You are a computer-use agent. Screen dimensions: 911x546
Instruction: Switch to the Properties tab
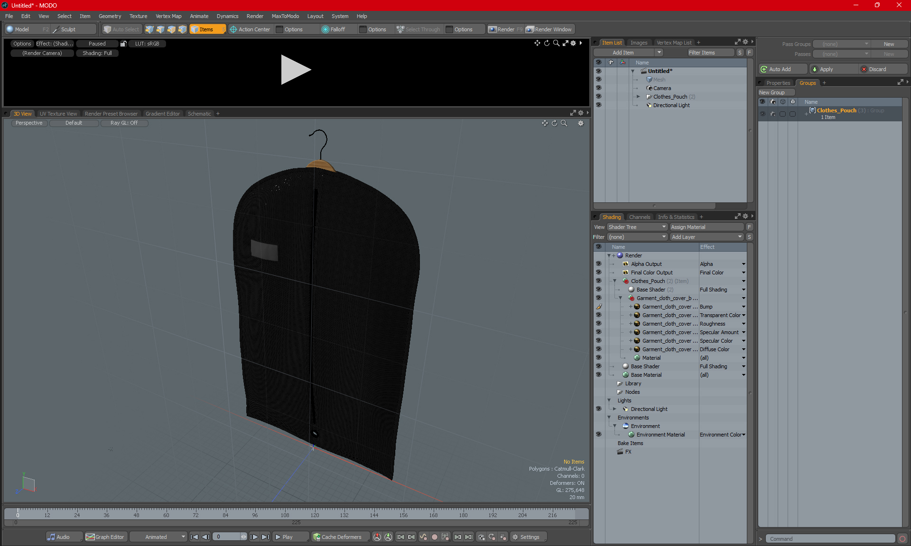coord(778,83)
